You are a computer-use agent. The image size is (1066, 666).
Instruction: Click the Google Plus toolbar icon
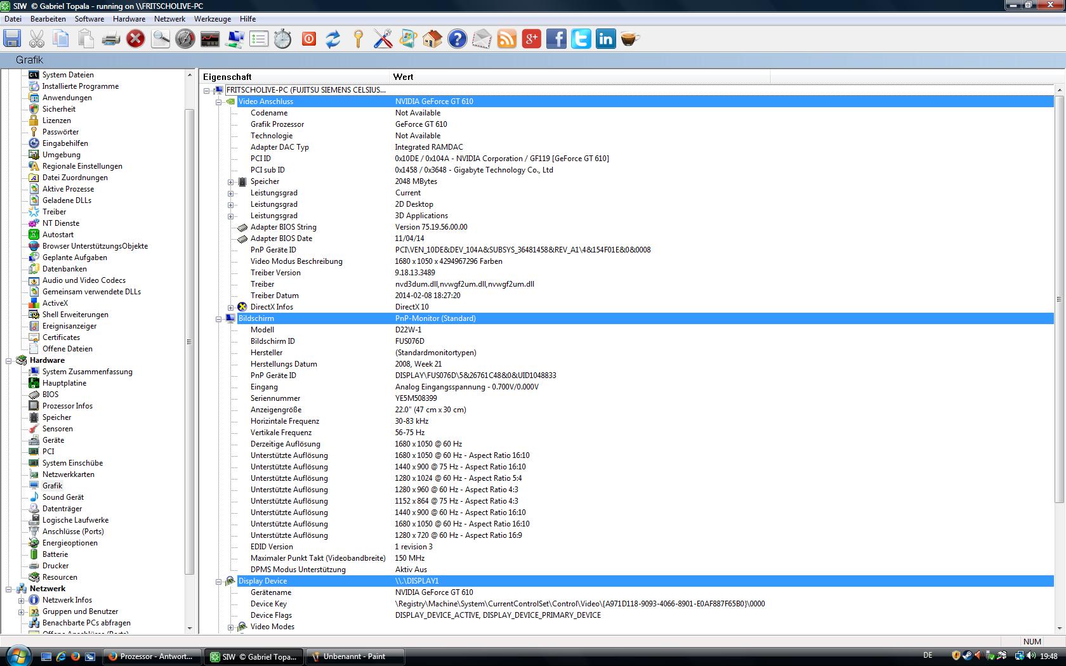click(531, 39)
